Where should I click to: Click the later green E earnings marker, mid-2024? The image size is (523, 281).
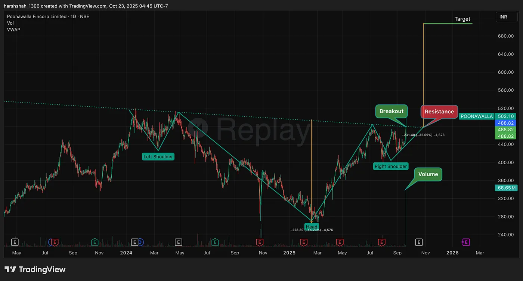(x=215, y=242)
